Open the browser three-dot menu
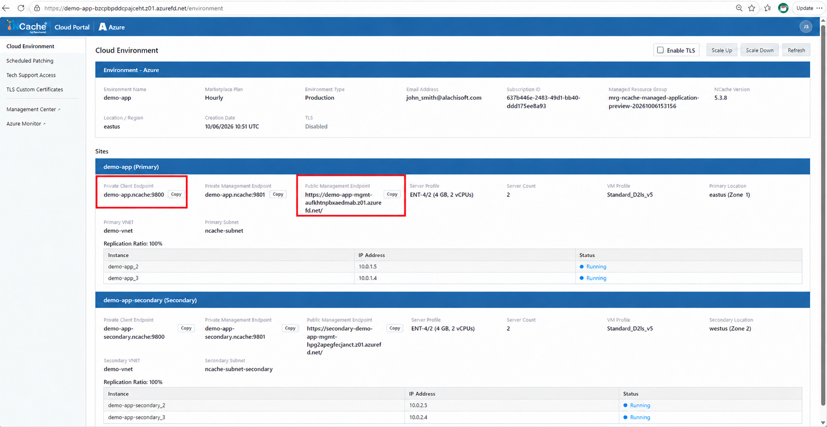This screenshot has width=827, height=427. pyautogui.click(x=819, y=8)
